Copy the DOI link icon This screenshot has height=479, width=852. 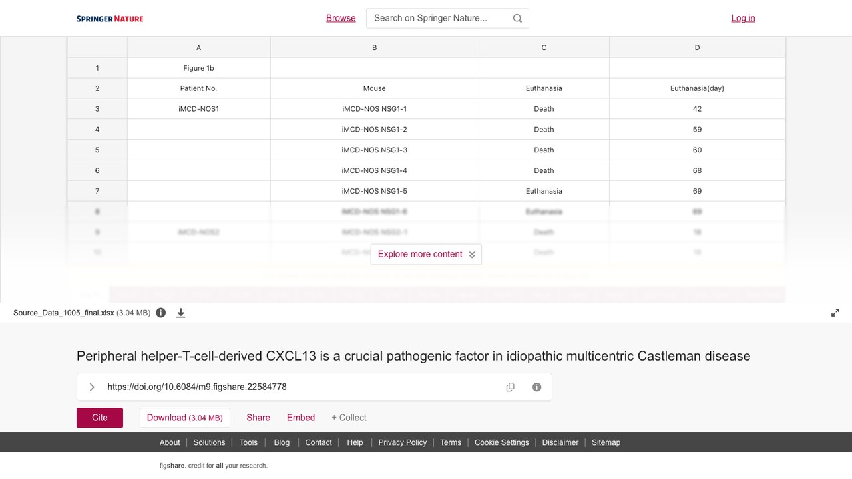tap(511, 387)
